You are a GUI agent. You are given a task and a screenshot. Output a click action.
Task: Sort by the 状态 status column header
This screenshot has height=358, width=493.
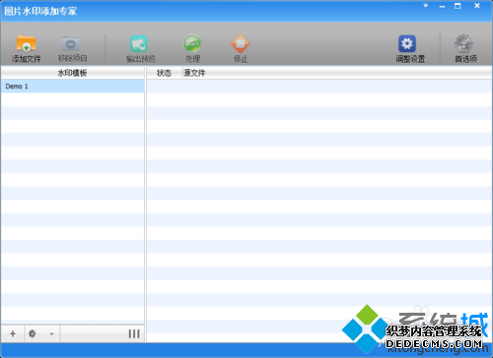click(x=164, y=73)
